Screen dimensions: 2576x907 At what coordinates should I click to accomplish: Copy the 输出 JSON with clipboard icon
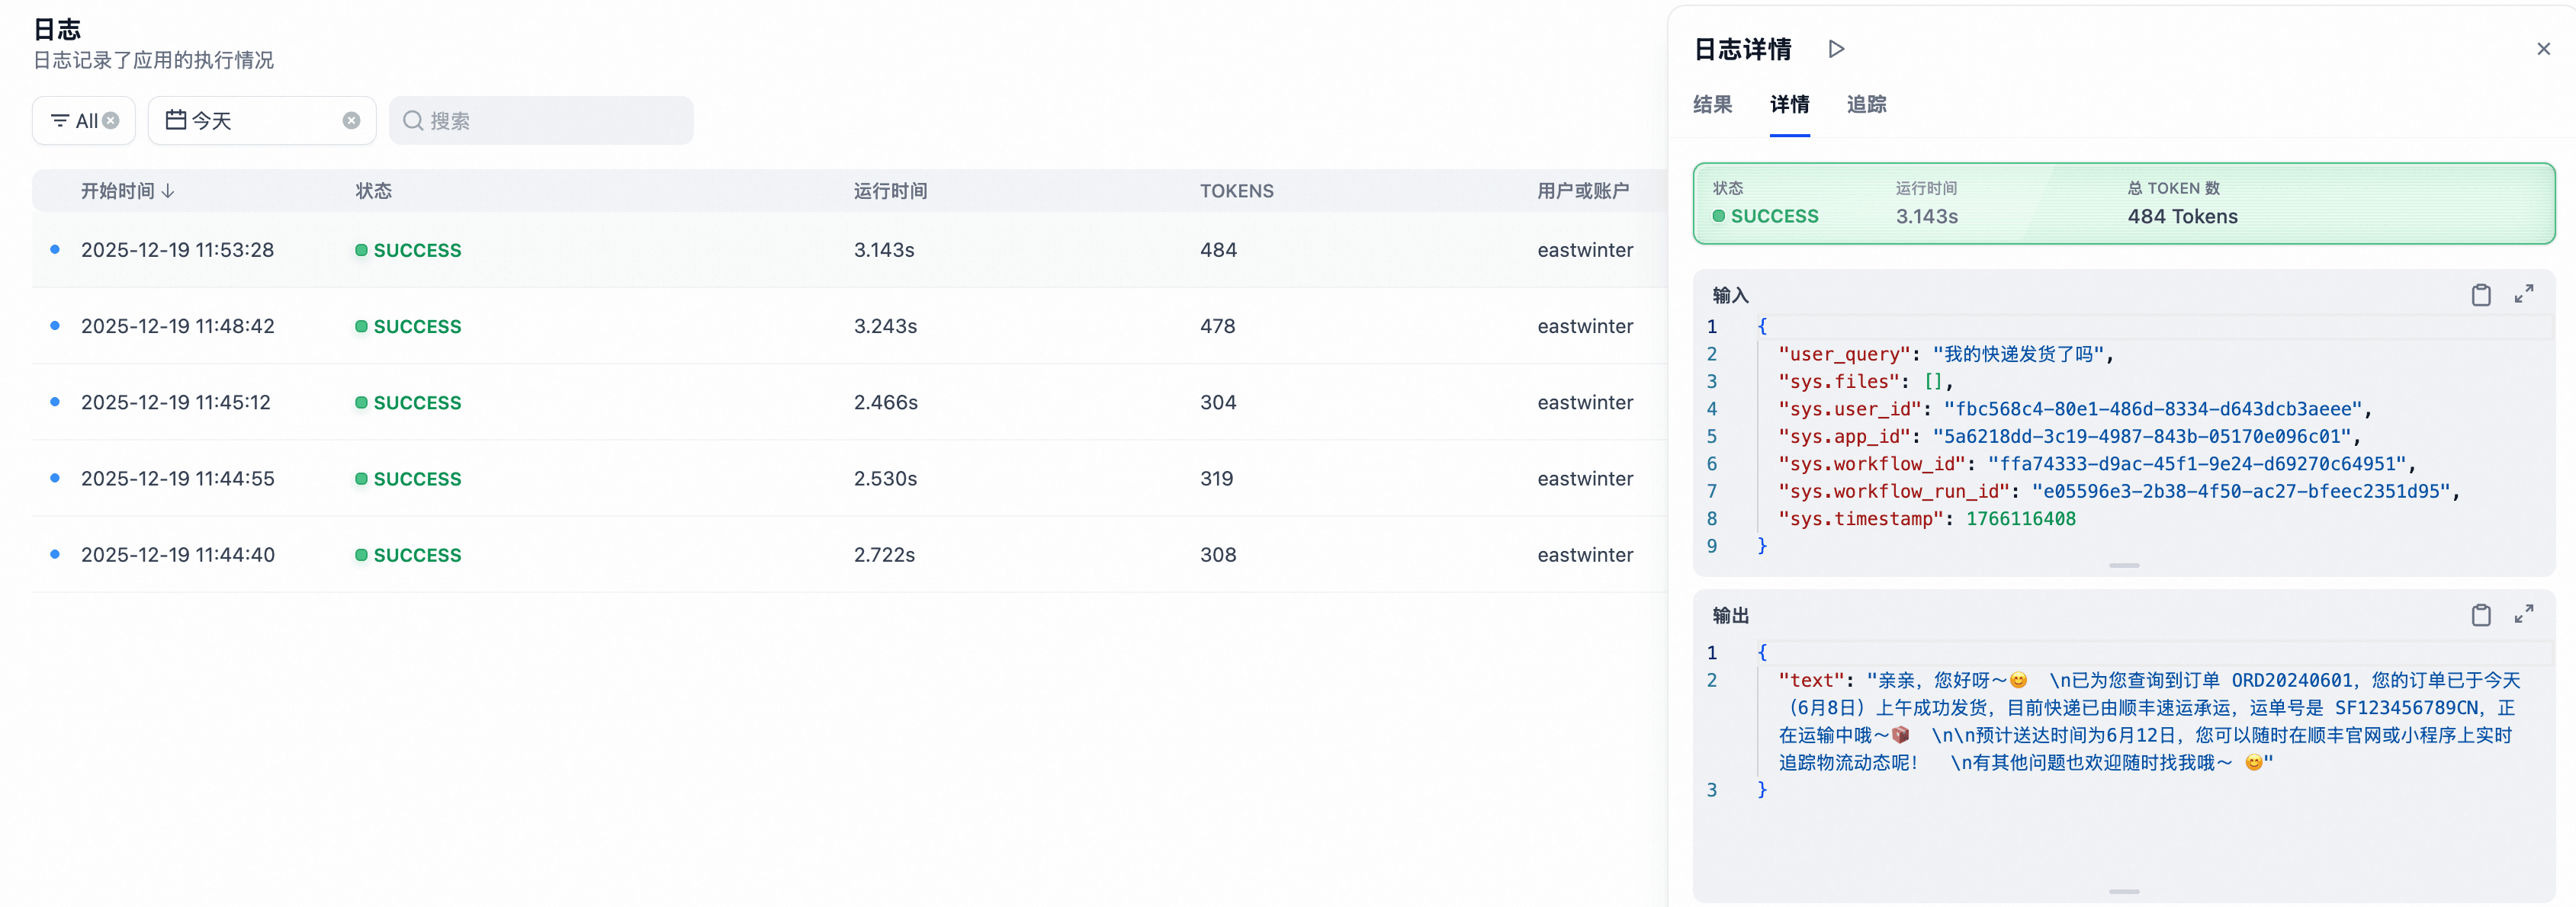pos(2481,615)
